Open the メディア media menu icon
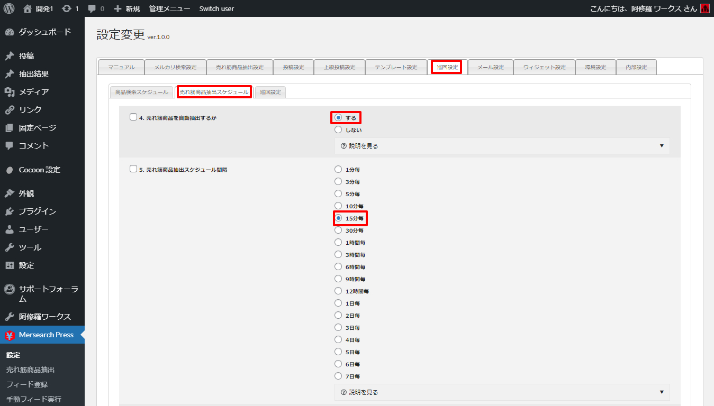This screenshot has height=406, width=714. point(9,92)
